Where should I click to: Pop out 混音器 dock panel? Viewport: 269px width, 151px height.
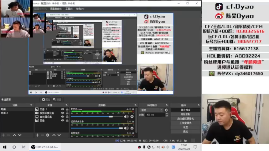click(136, 105)
